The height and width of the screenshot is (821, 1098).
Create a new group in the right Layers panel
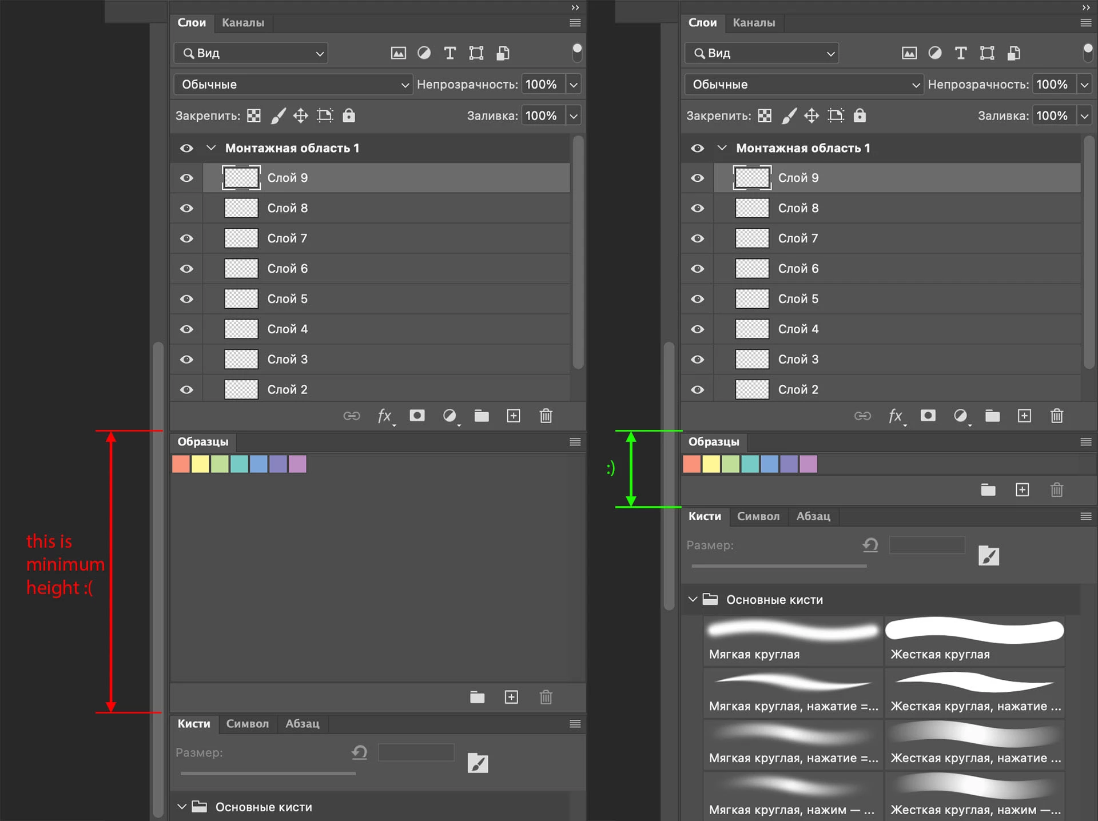[x=992, y=416]
